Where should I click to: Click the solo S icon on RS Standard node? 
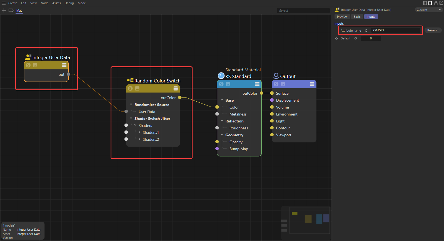[221, 84]
